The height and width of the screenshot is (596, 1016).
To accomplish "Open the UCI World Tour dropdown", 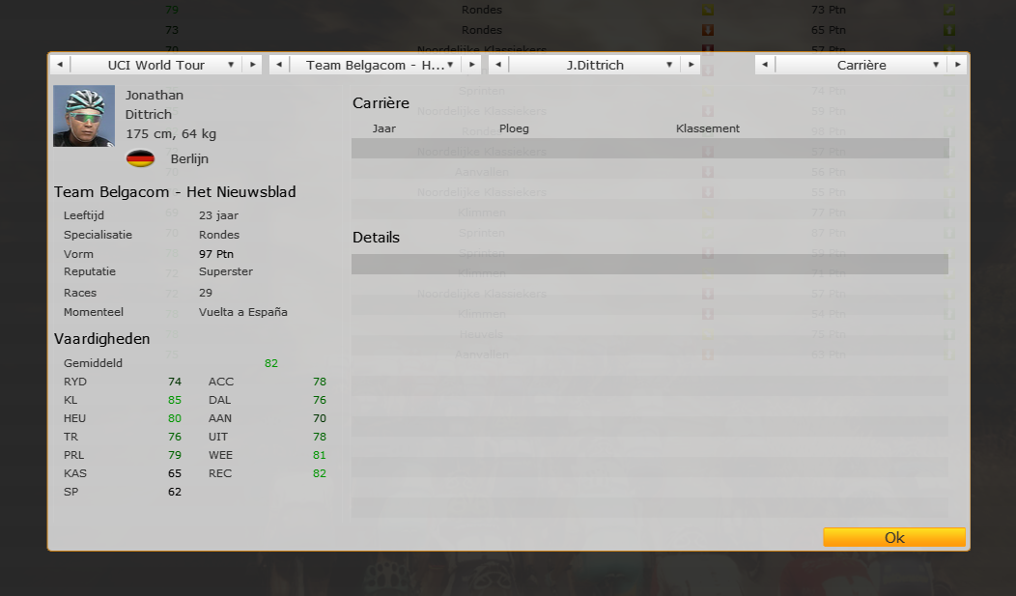I will pyautogui.click(x=156, y=65).
